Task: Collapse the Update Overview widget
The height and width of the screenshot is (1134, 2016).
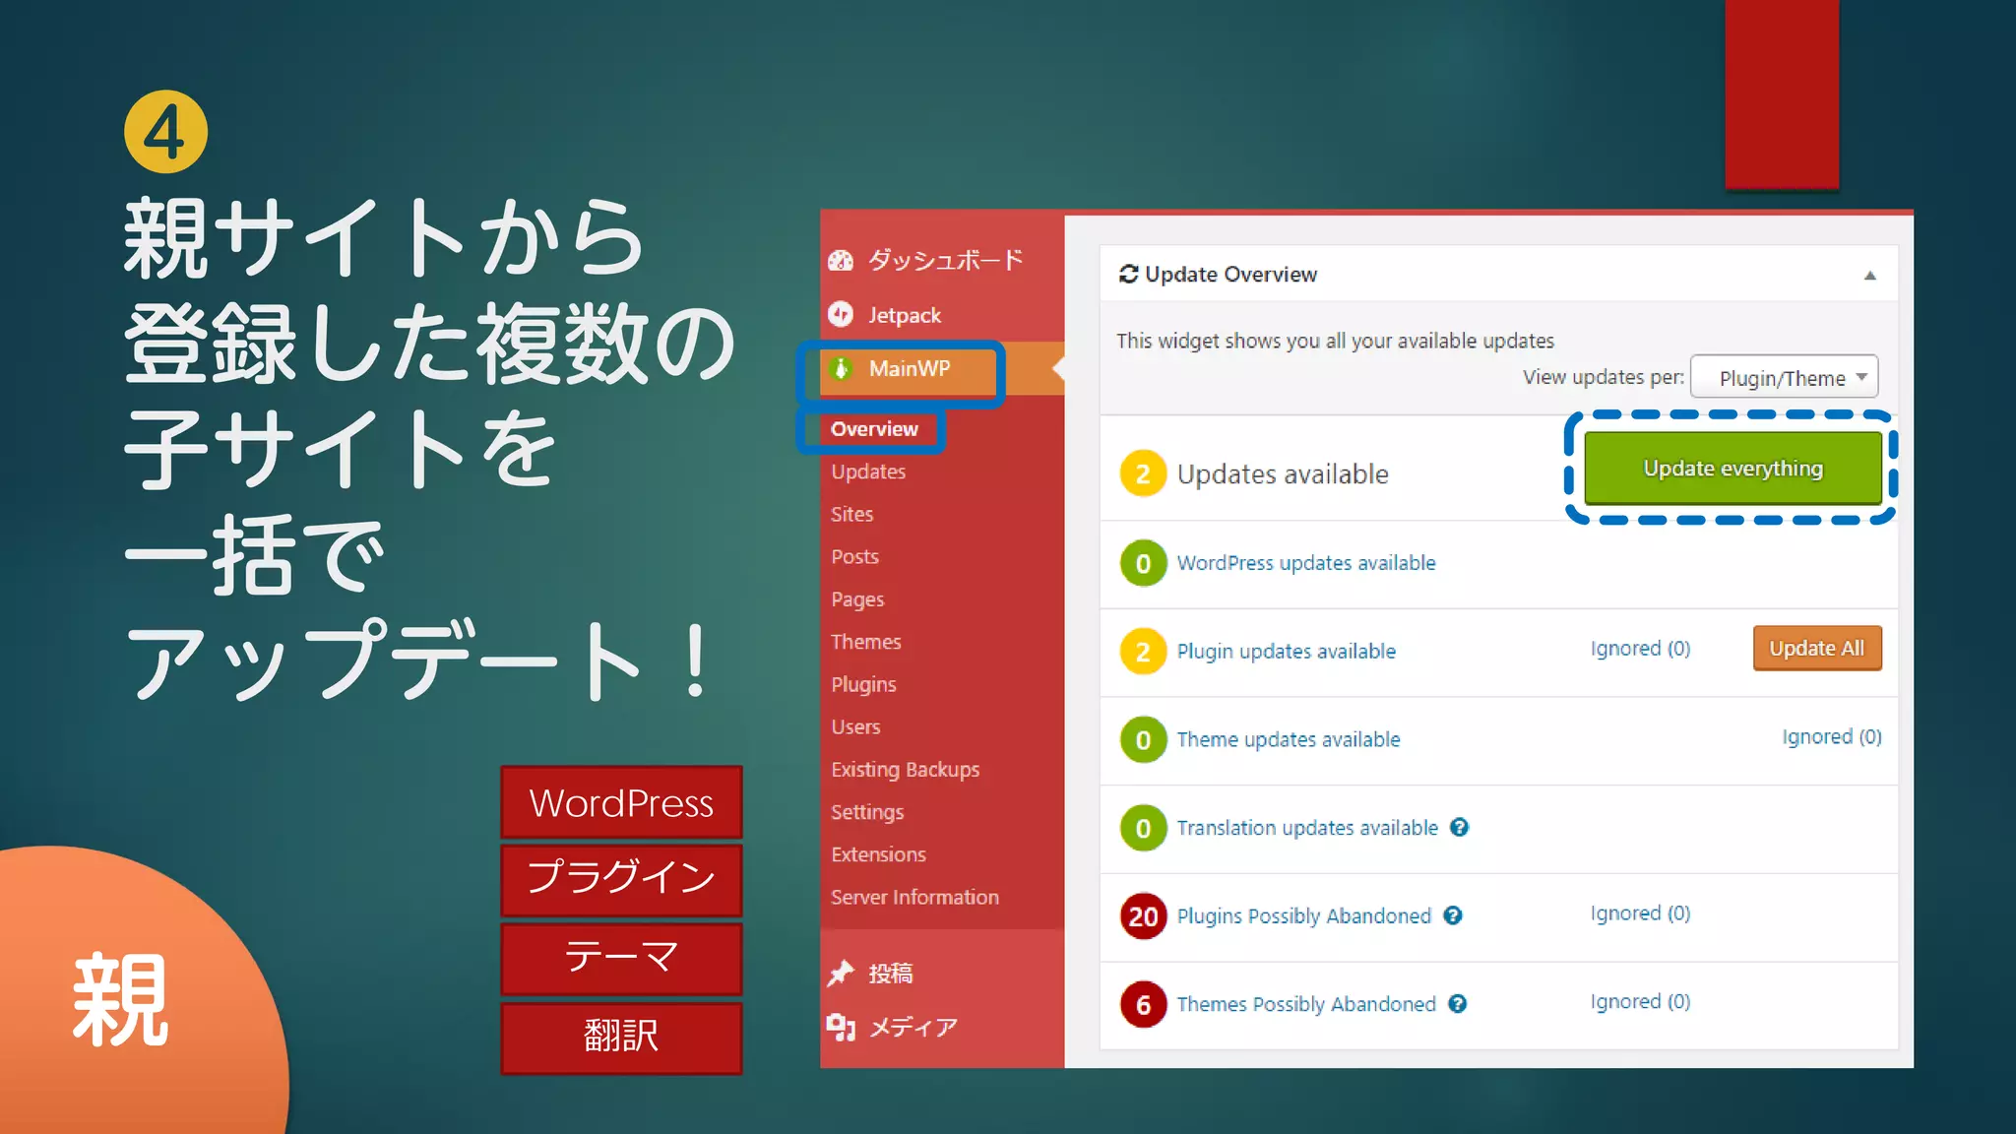Action: (x=1869, y=276)
